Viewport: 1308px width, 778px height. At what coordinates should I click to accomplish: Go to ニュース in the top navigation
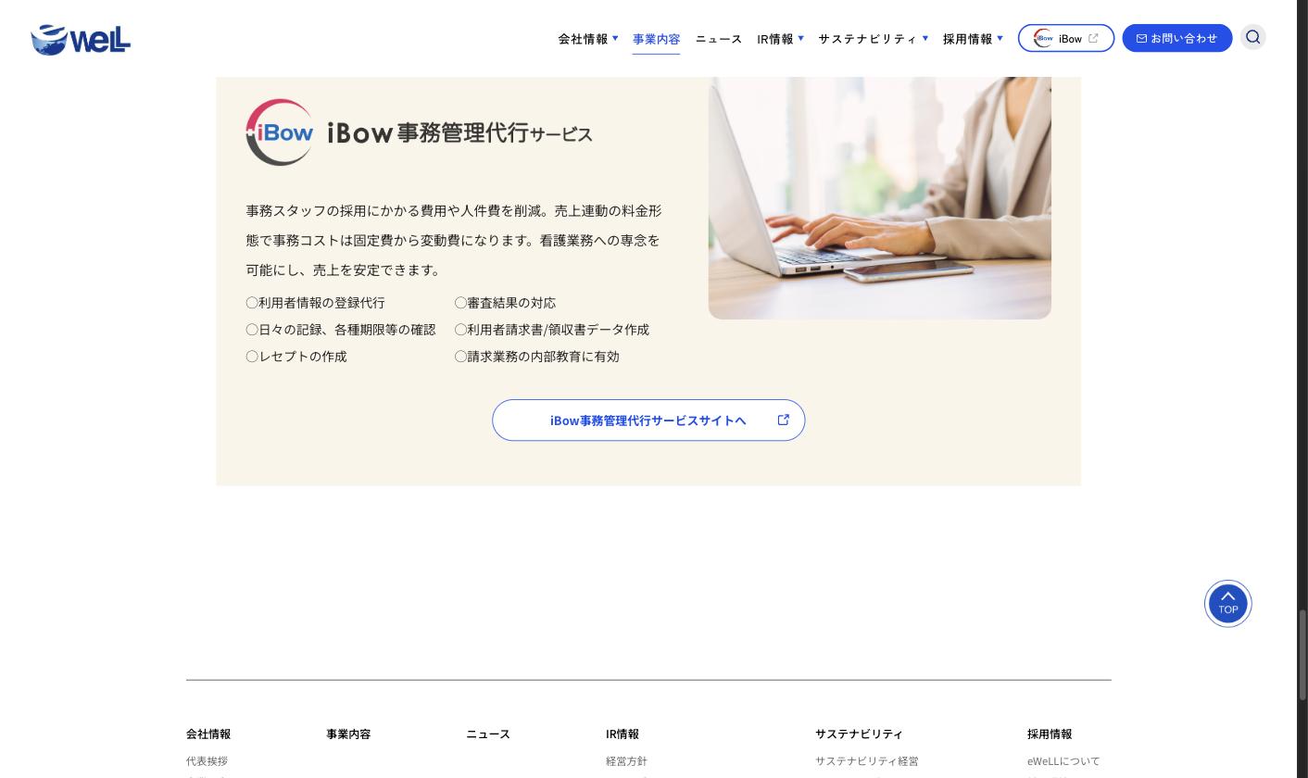(719, 39)
